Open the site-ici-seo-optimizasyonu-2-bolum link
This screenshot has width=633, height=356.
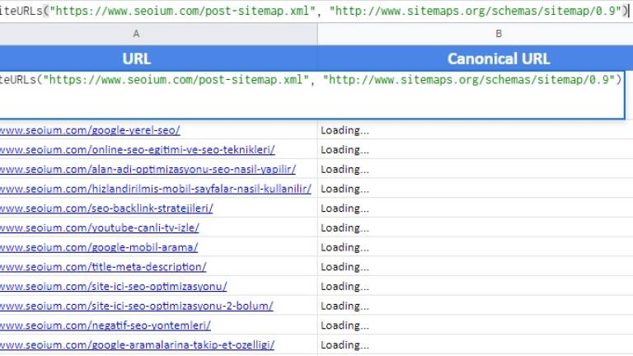137,306
